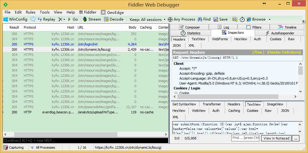Select the /otn/dynamicJs/lisucgj session

pyautogui.click(x=86, y=49)
